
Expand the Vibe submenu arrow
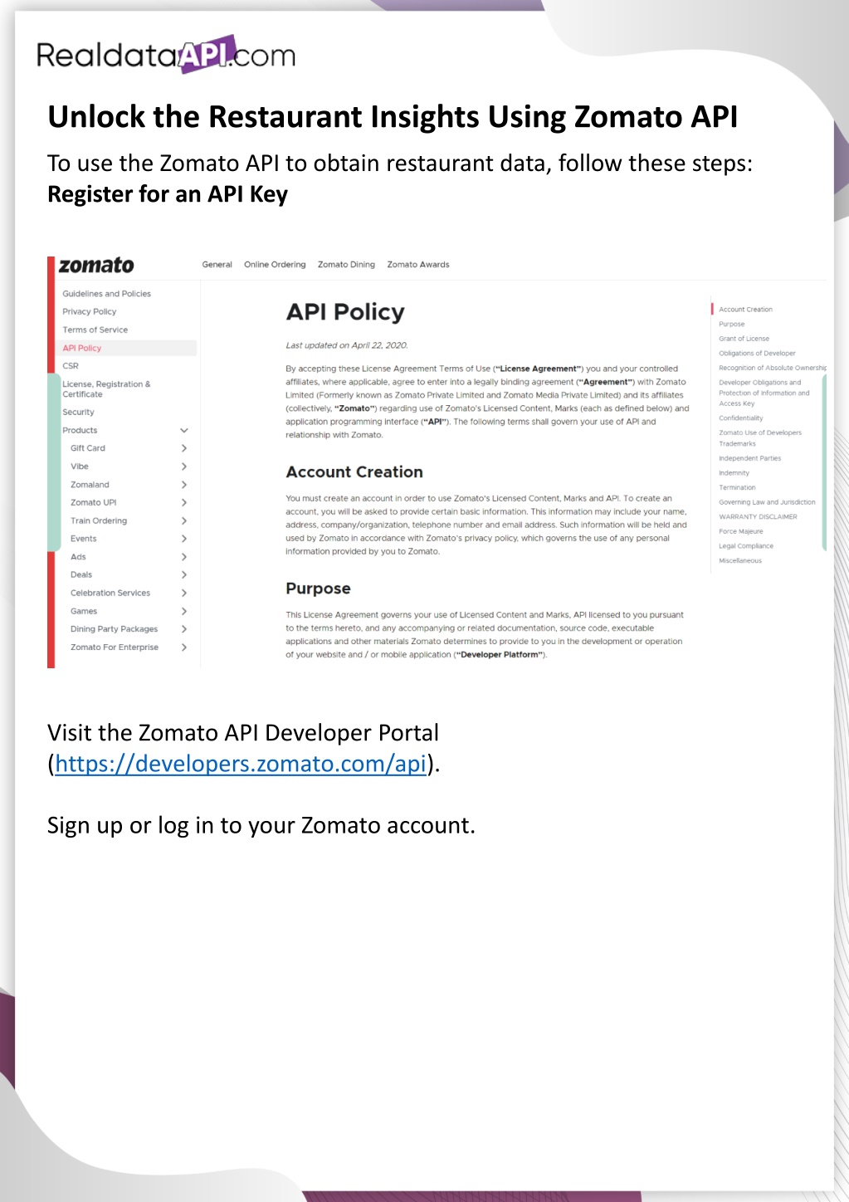(184, 467)
